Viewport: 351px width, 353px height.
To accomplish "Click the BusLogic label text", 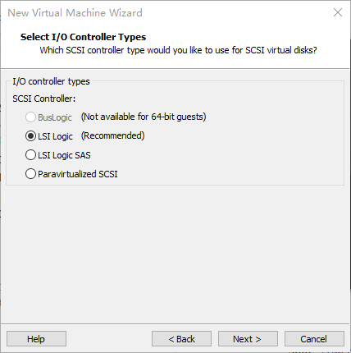I will 55,117.
